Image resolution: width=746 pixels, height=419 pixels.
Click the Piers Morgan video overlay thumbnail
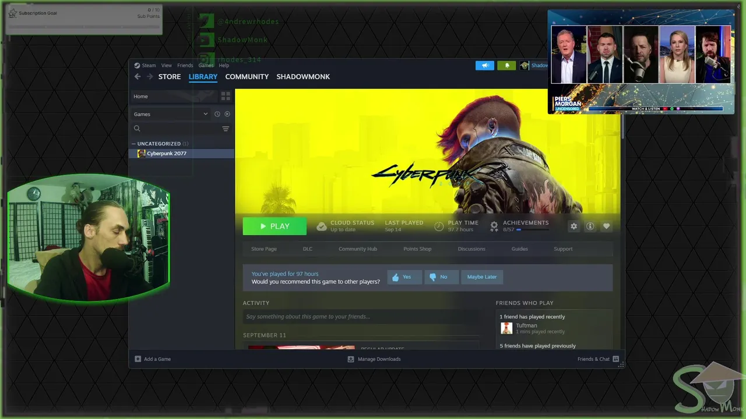641,62
